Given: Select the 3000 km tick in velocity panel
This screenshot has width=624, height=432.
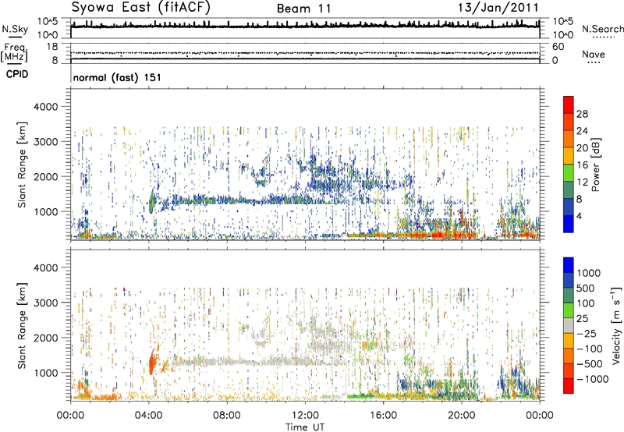Looking at the screenshot, I should [45, 303].
